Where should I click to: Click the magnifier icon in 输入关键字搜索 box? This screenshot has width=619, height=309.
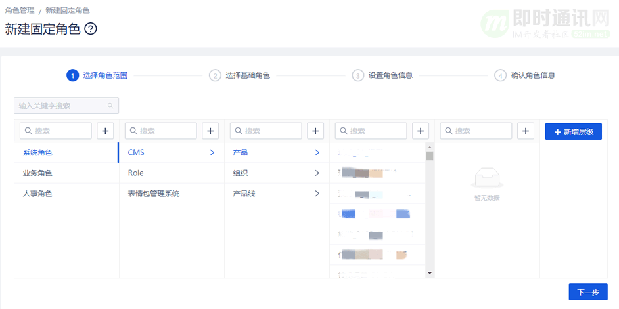point(110,106)
